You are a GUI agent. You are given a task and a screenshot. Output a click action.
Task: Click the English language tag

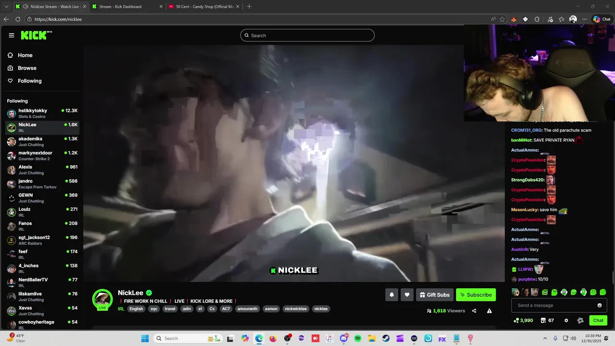click(x=136, y=309)
